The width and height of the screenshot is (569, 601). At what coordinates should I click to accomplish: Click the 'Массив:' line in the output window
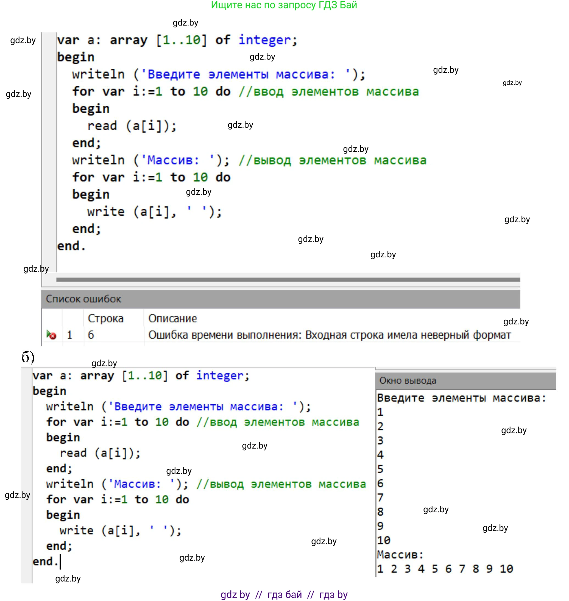point(400,555)
